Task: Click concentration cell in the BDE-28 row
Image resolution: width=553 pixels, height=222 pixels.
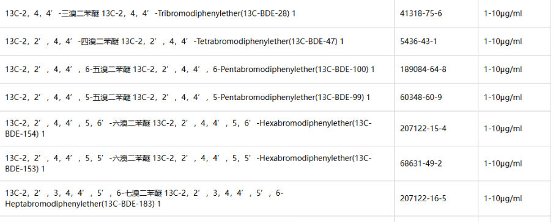Action: click(503, 13)
